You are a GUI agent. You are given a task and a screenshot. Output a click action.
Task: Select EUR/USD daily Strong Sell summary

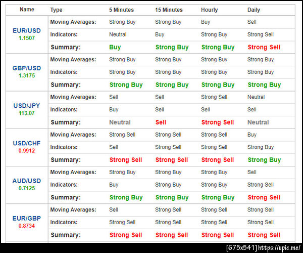[264, 47]
